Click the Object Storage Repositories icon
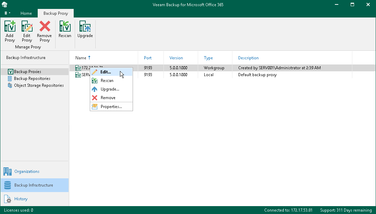 [x=10, y=85]
